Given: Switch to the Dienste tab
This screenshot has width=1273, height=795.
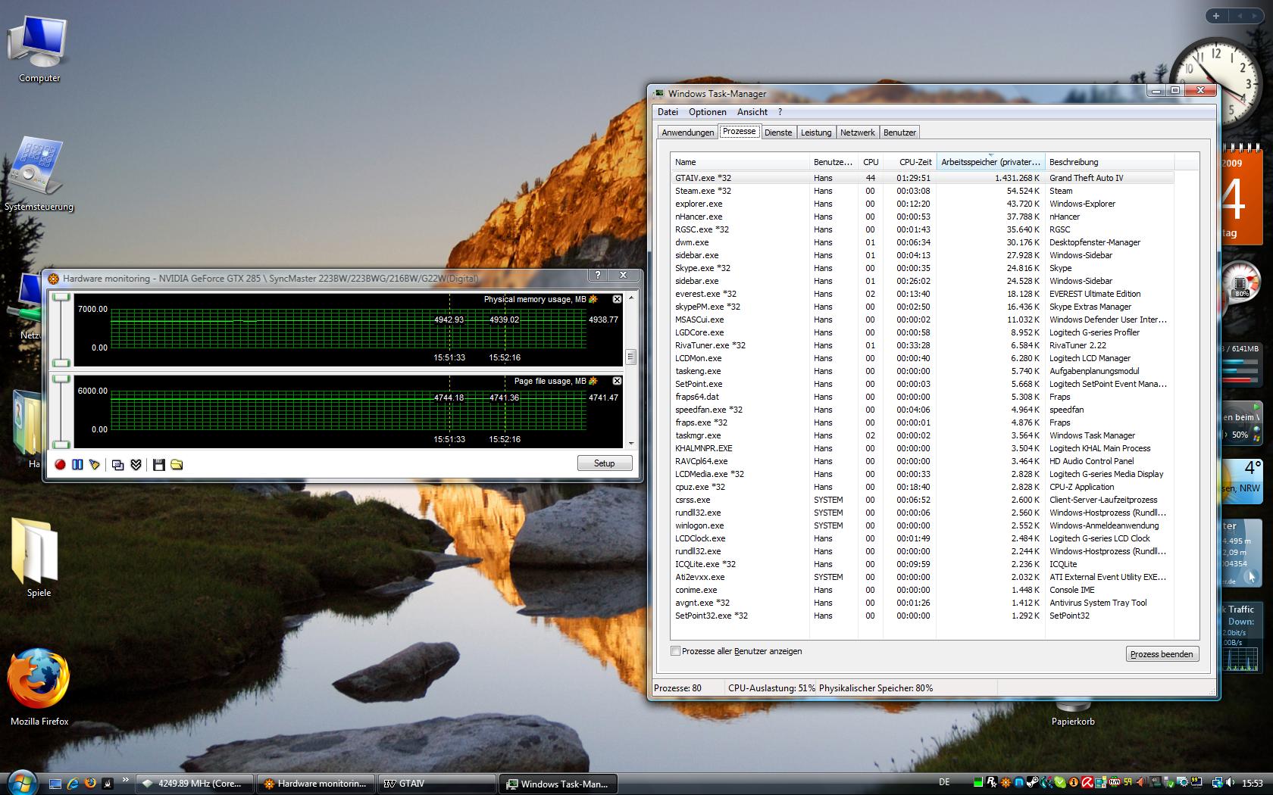Looking at the screenshot, I should tap(778, 132).
